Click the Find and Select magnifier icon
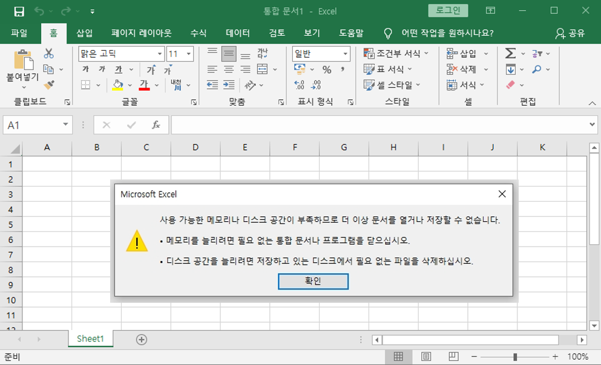601x365 pixels. (537, 69)
